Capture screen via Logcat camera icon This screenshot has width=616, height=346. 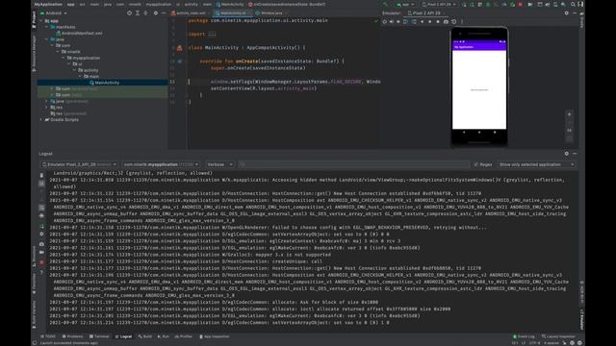pos(41,244)
